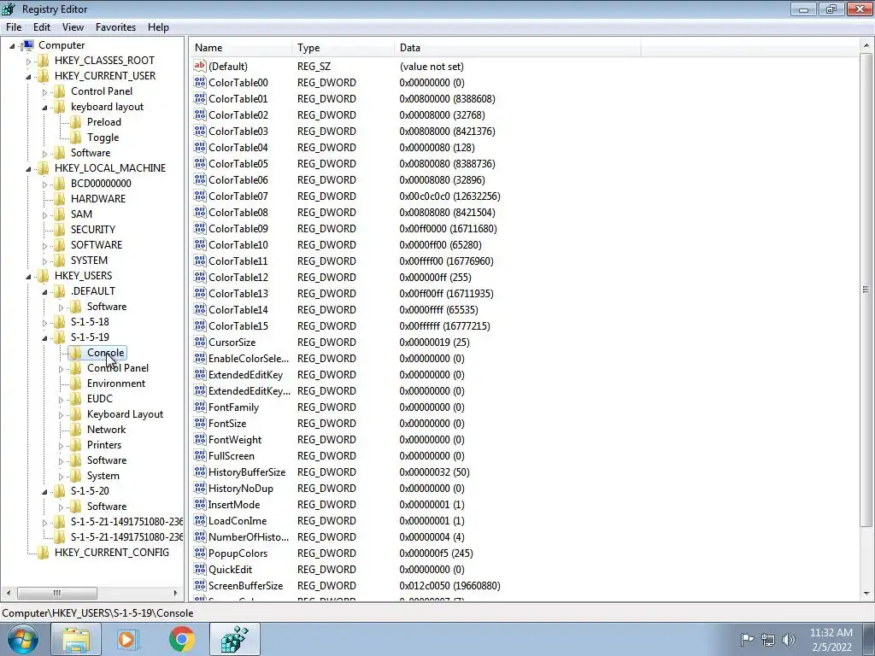Open the Help menu

[158, 26]
